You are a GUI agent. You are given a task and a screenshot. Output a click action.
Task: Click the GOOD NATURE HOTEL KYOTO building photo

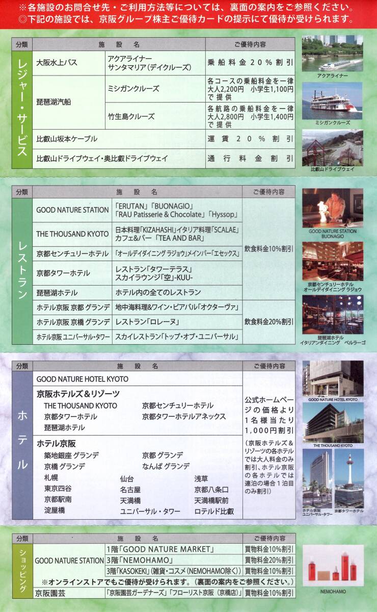click(x=333, y=378)
